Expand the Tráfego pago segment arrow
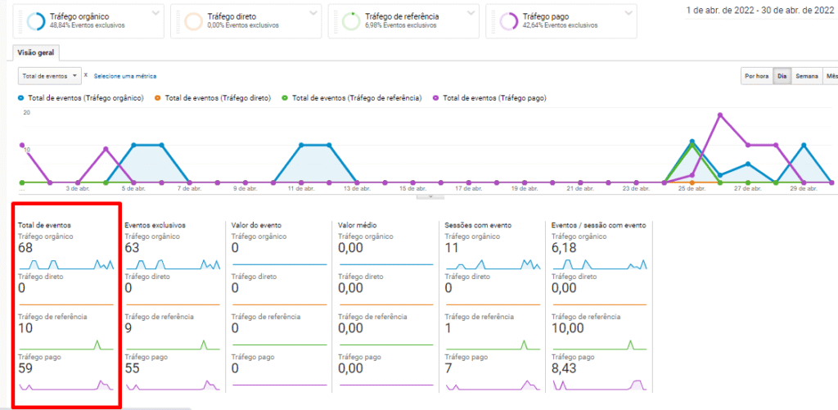Image resolution: width=838 pixels, height=410 pixels. pos(628,13)
